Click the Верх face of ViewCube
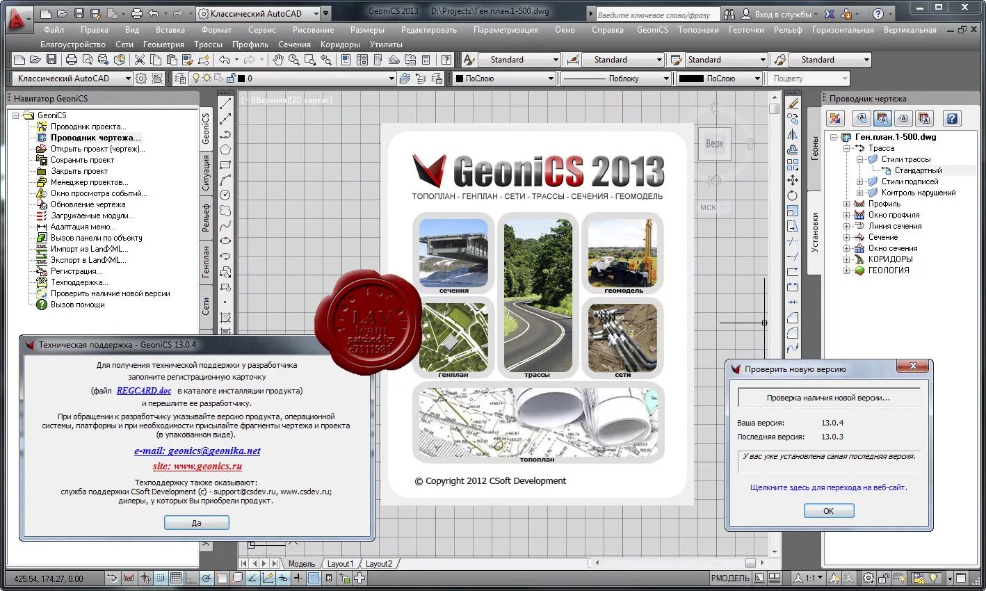This screenshot has width=986, height=591. pyautogui.click(x=715, y=143)
